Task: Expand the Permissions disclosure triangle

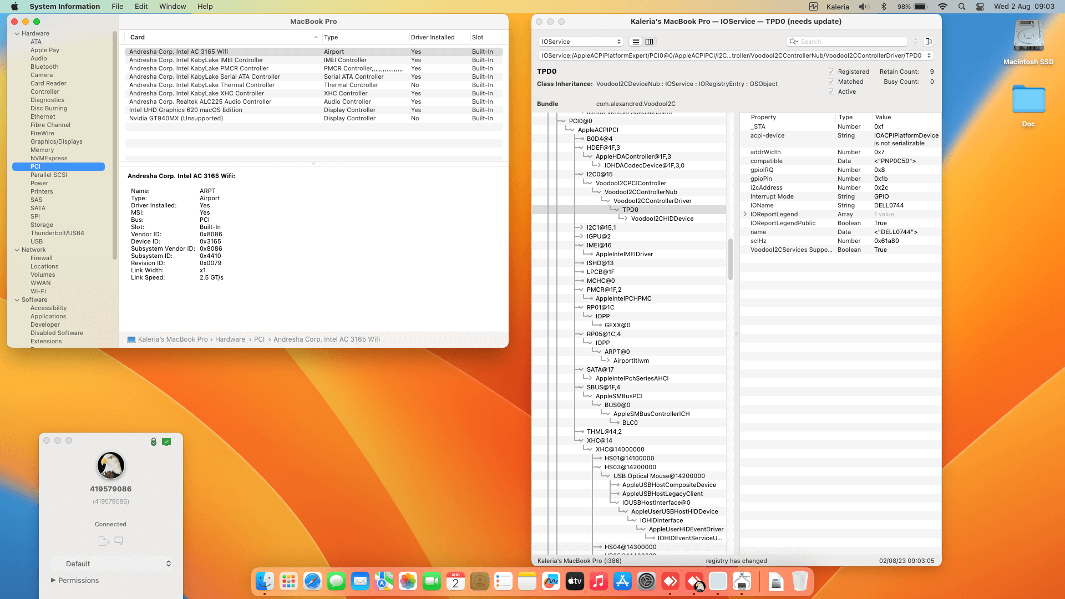Action: point(53,580)
